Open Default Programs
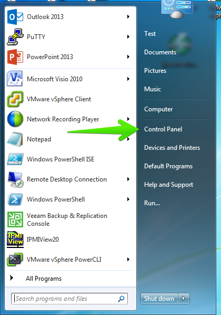221x315 pixels. click(x=168, y=166)
